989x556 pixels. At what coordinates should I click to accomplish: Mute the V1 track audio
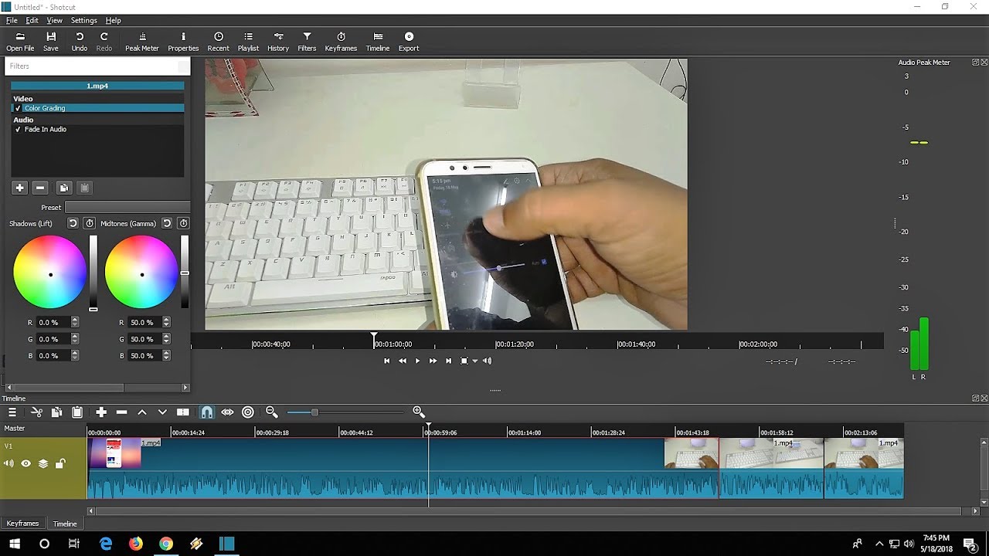tap(8, 464)
